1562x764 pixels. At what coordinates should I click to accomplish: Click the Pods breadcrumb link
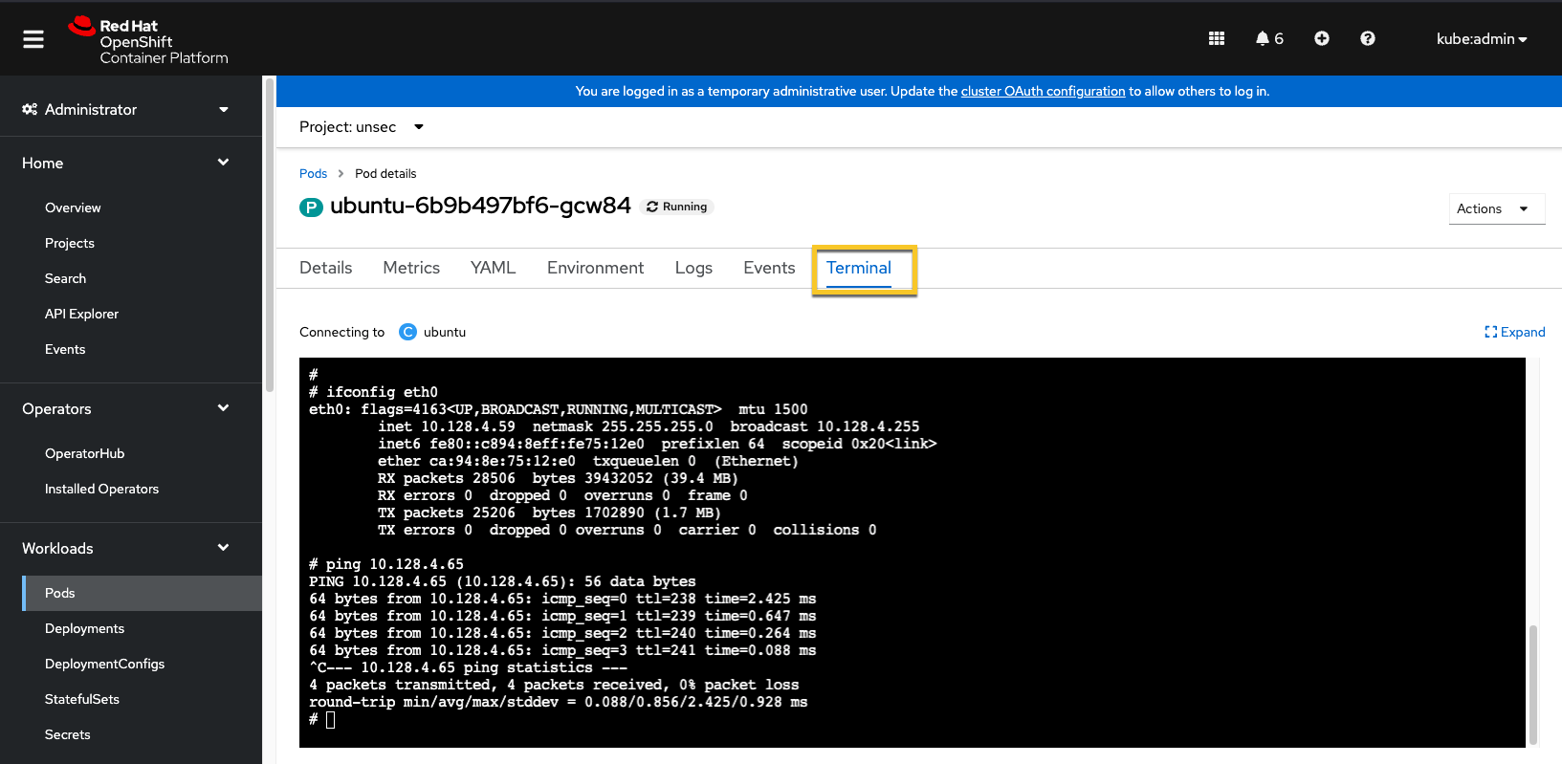click(313, 174)
